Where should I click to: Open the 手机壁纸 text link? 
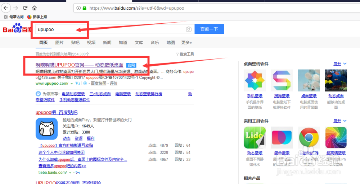(x=255, y=96)
